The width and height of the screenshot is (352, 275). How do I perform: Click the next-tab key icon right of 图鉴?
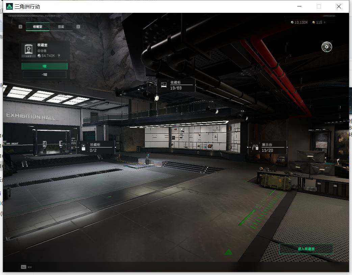pyautogui.click(x=78, y=27)
